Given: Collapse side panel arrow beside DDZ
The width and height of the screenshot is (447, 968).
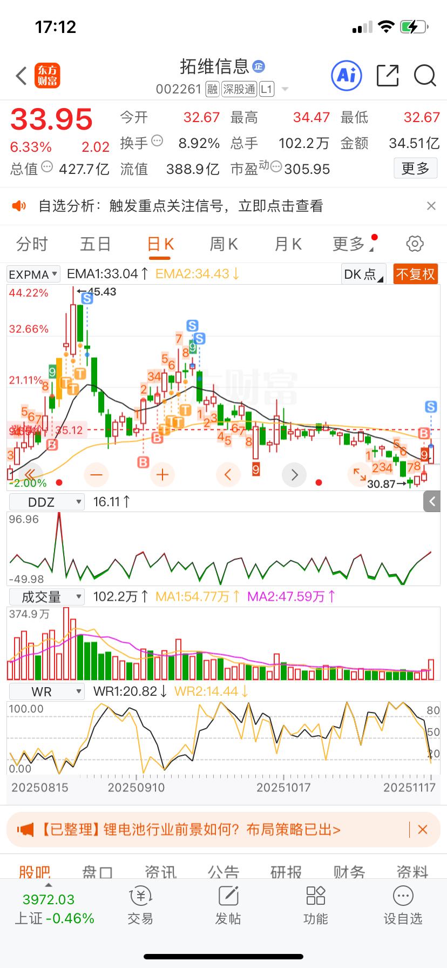Looking at the screenshot, I should click(x=432, y=502).
